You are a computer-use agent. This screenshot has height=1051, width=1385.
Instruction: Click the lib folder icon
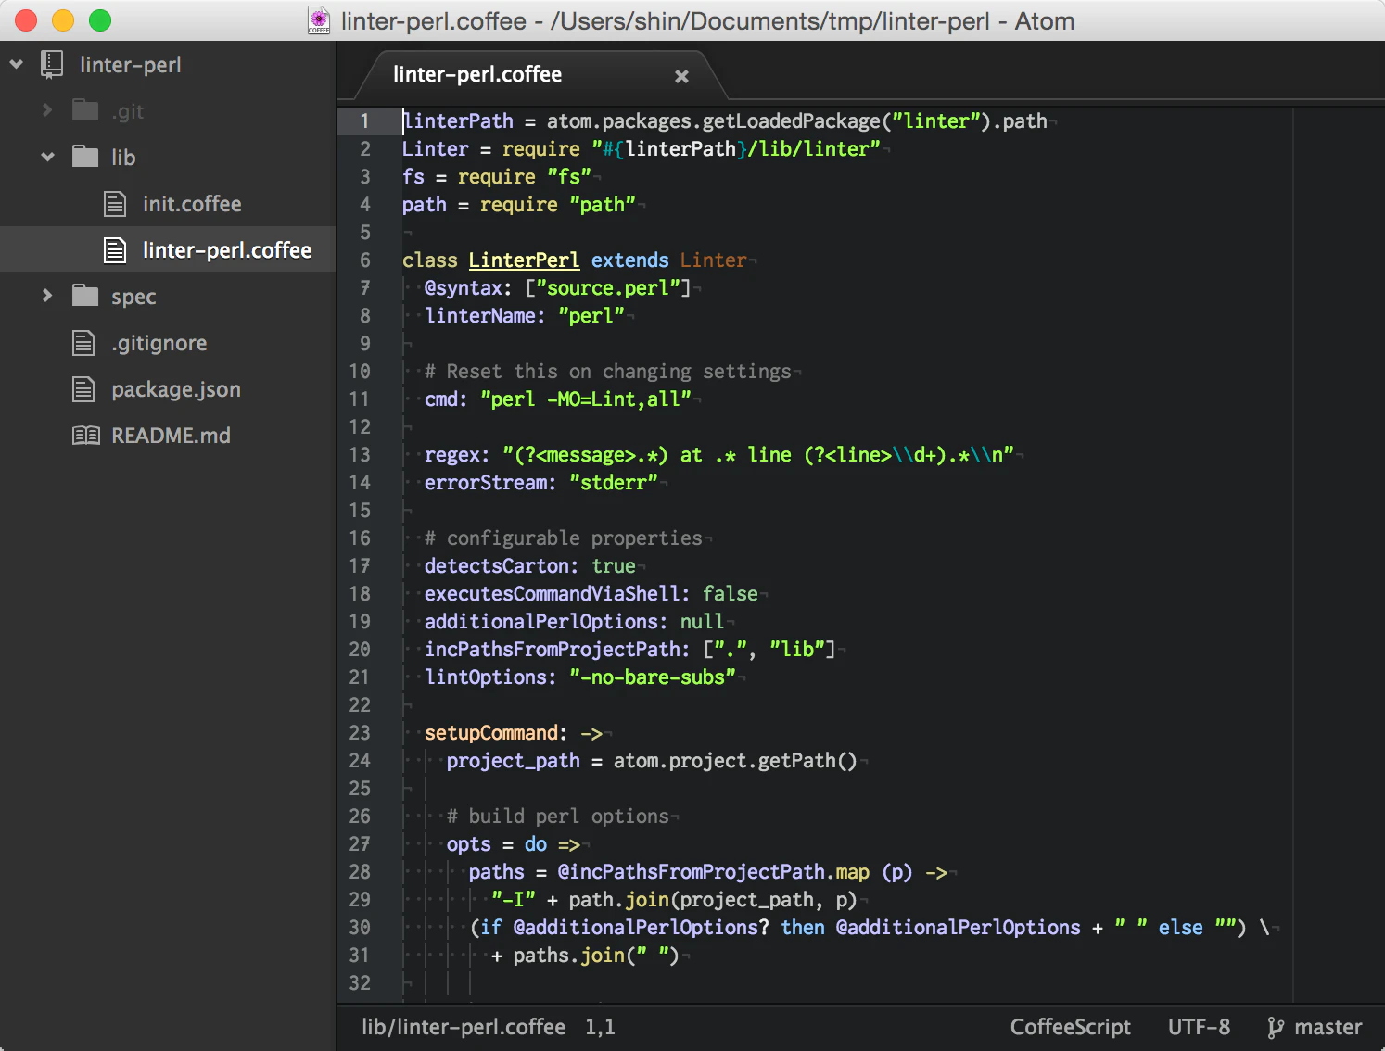[85, 157]
